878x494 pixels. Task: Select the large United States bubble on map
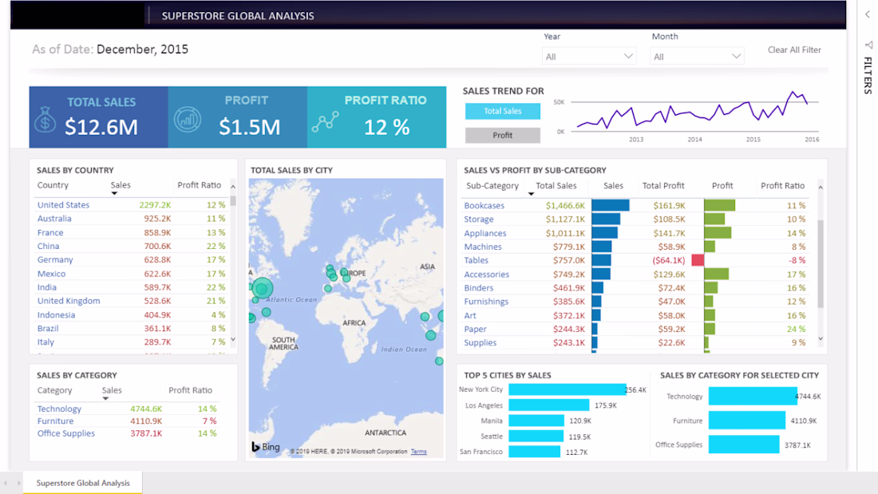(262, 288)
